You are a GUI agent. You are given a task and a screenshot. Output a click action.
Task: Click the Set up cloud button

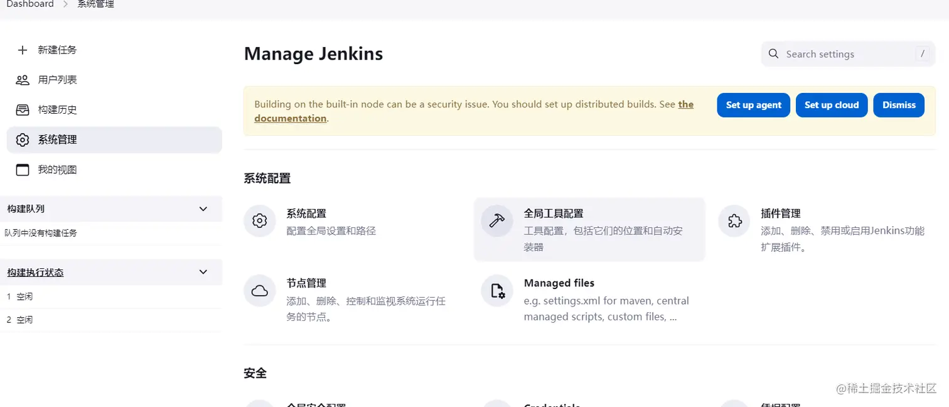coord(832,105)
